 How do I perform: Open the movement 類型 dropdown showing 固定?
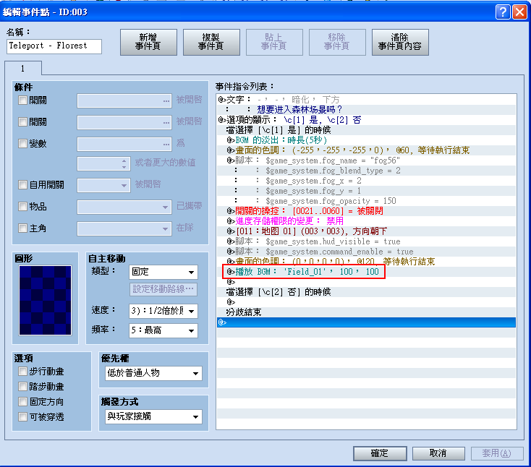pyautogui.click(x=163, y=272)
